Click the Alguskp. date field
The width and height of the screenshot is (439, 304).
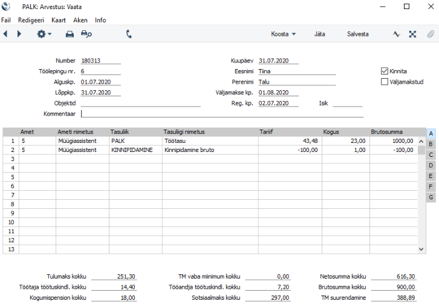[x=101, y=82]
